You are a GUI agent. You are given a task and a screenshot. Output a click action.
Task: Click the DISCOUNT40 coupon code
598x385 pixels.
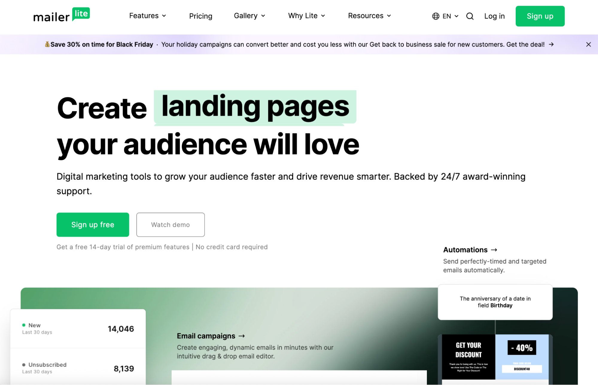[523, 369]
